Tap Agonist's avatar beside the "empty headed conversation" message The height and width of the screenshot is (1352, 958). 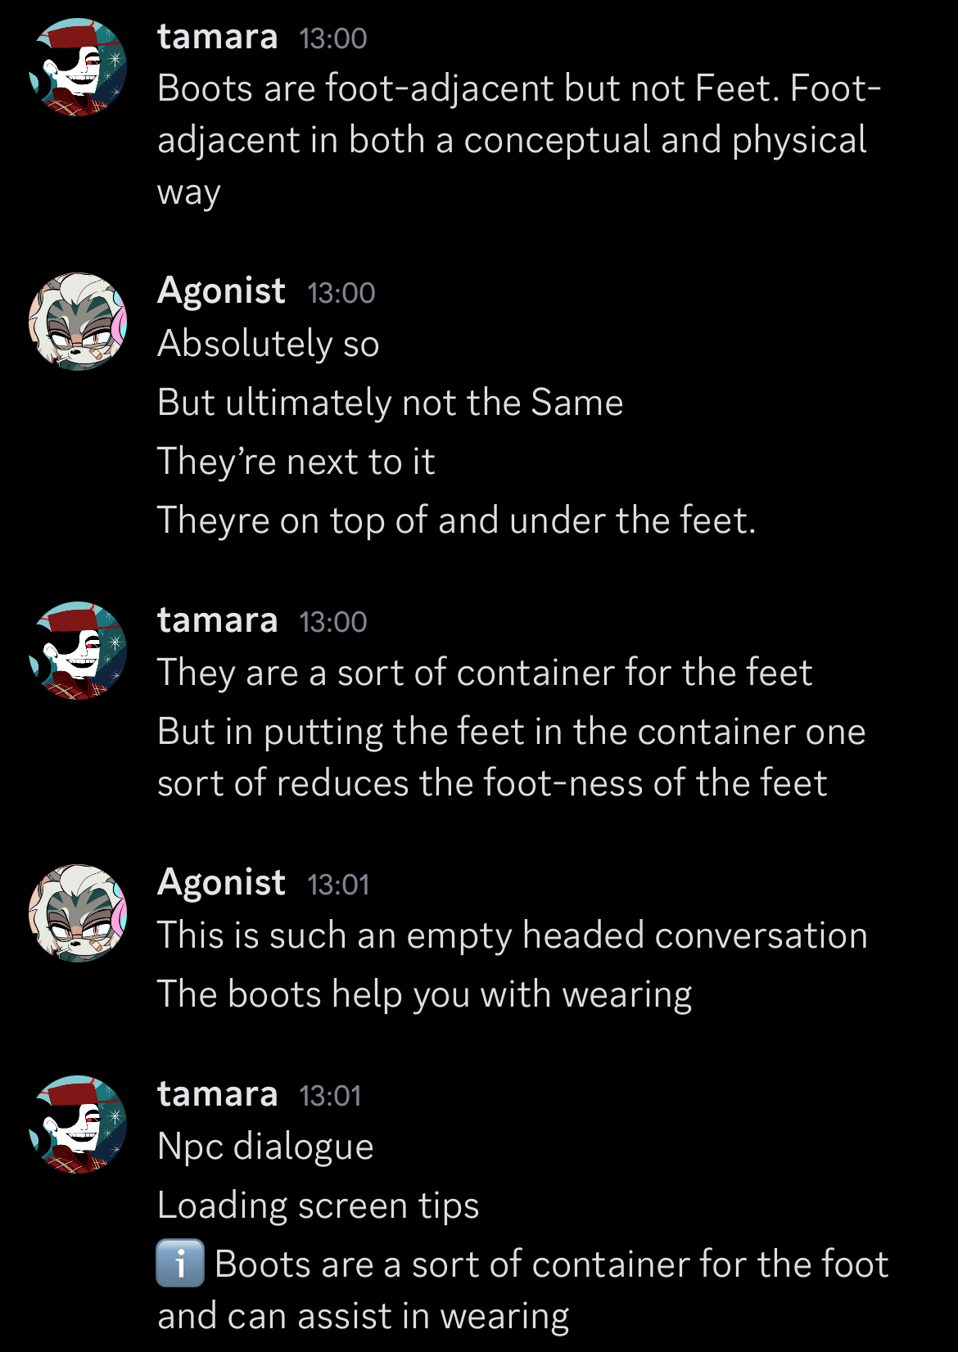(x=78, y=913)
